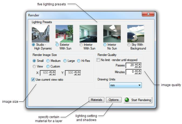Select the View image size radio button

tap(34, 66)
